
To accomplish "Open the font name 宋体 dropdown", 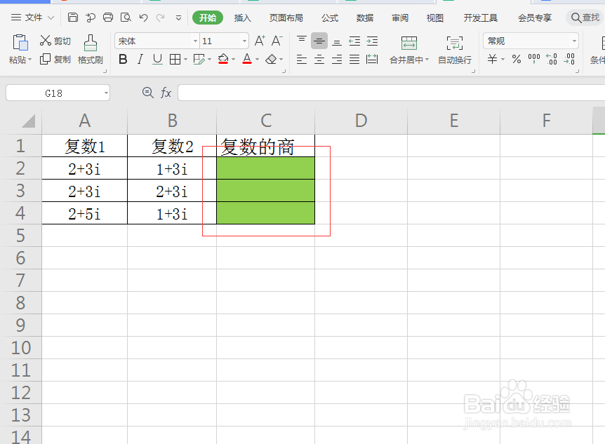I will point(196,41).
